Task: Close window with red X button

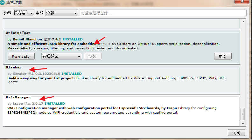Action: coord(242,2)
